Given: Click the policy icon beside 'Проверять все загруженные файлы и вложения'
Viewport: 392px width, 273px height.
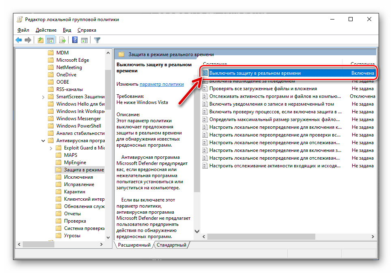Looking at the screenshot, I should pos(205,89).
